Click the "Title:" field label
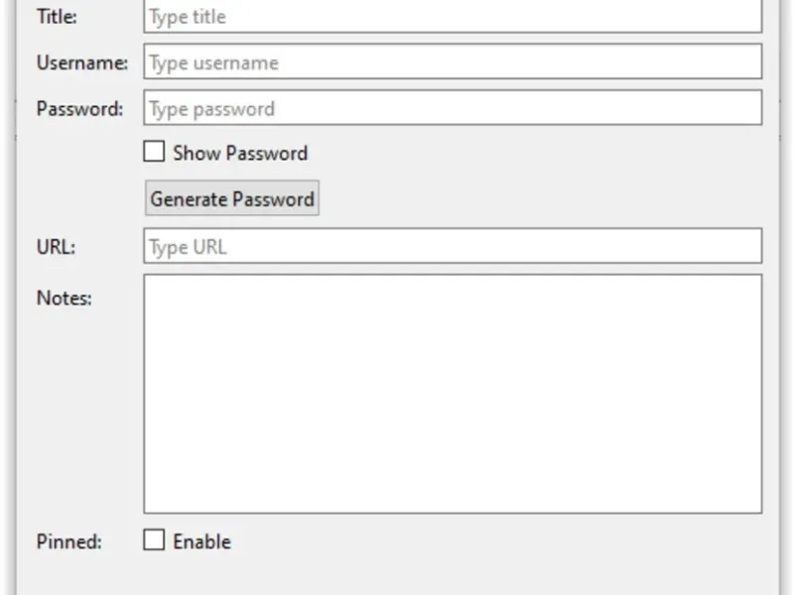 57,17
